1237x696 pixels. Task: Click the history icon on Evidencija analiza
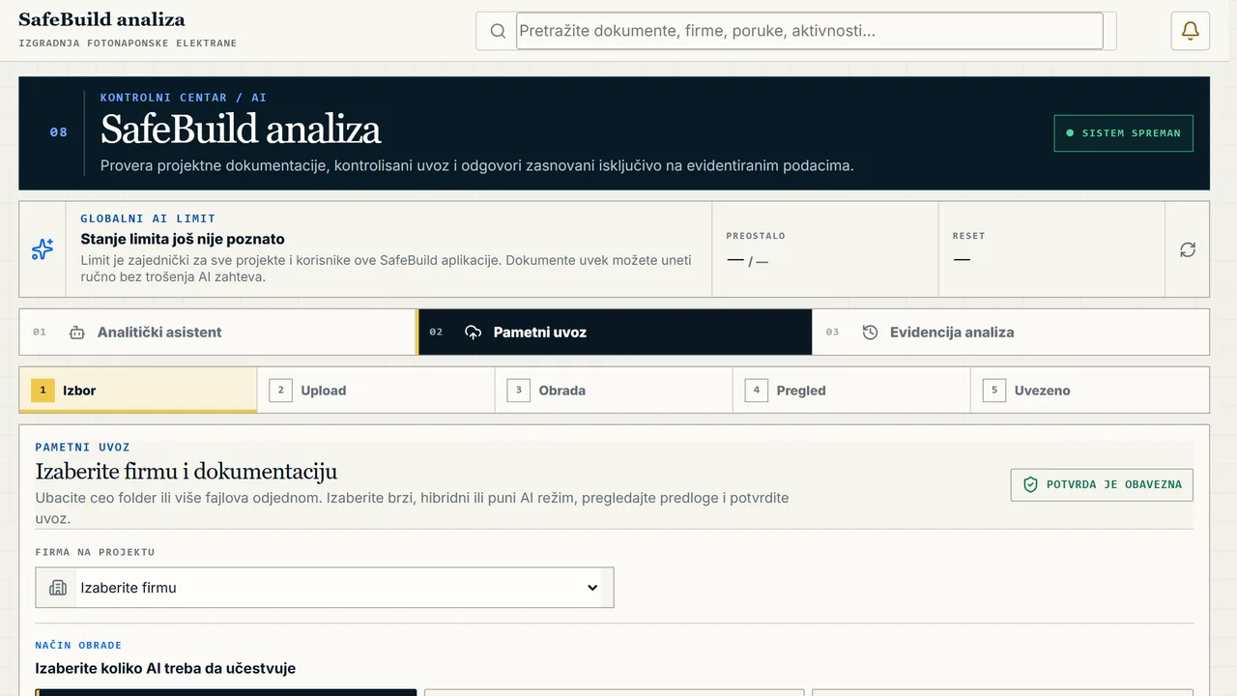[x=870, y=333]
